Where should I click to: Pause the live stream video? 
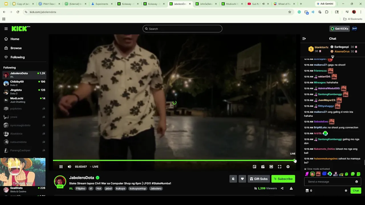pyautogui.click(x=61, y=167)
